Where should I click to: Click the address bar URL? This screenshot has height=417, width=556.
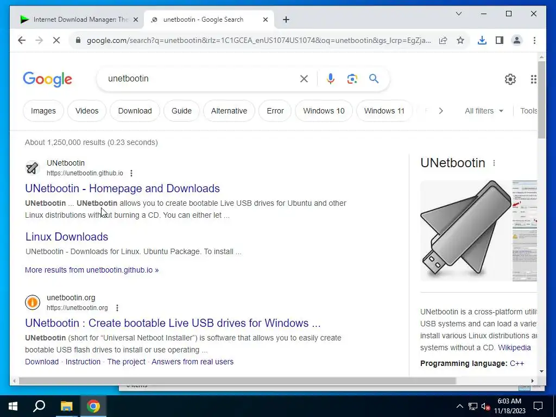[259, 40]
